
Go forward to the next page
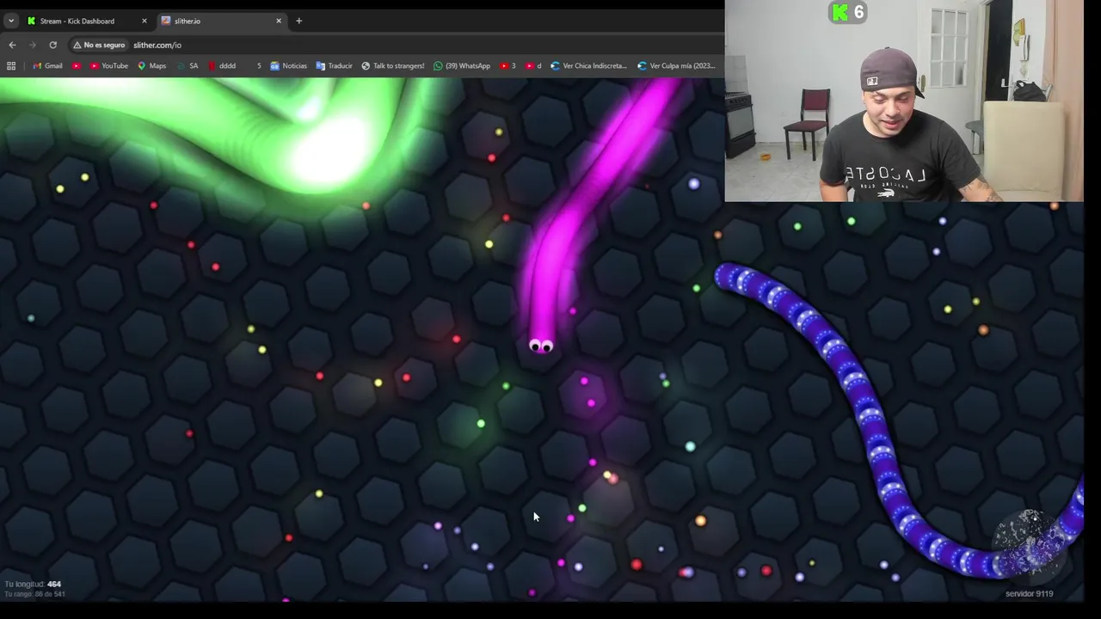click(x=33, y=45)
